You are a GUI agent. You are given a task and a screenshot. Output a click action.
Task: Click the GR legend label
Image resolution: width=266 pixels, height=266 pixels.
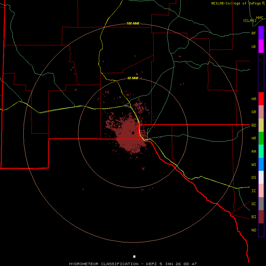(x=254, y=112)
